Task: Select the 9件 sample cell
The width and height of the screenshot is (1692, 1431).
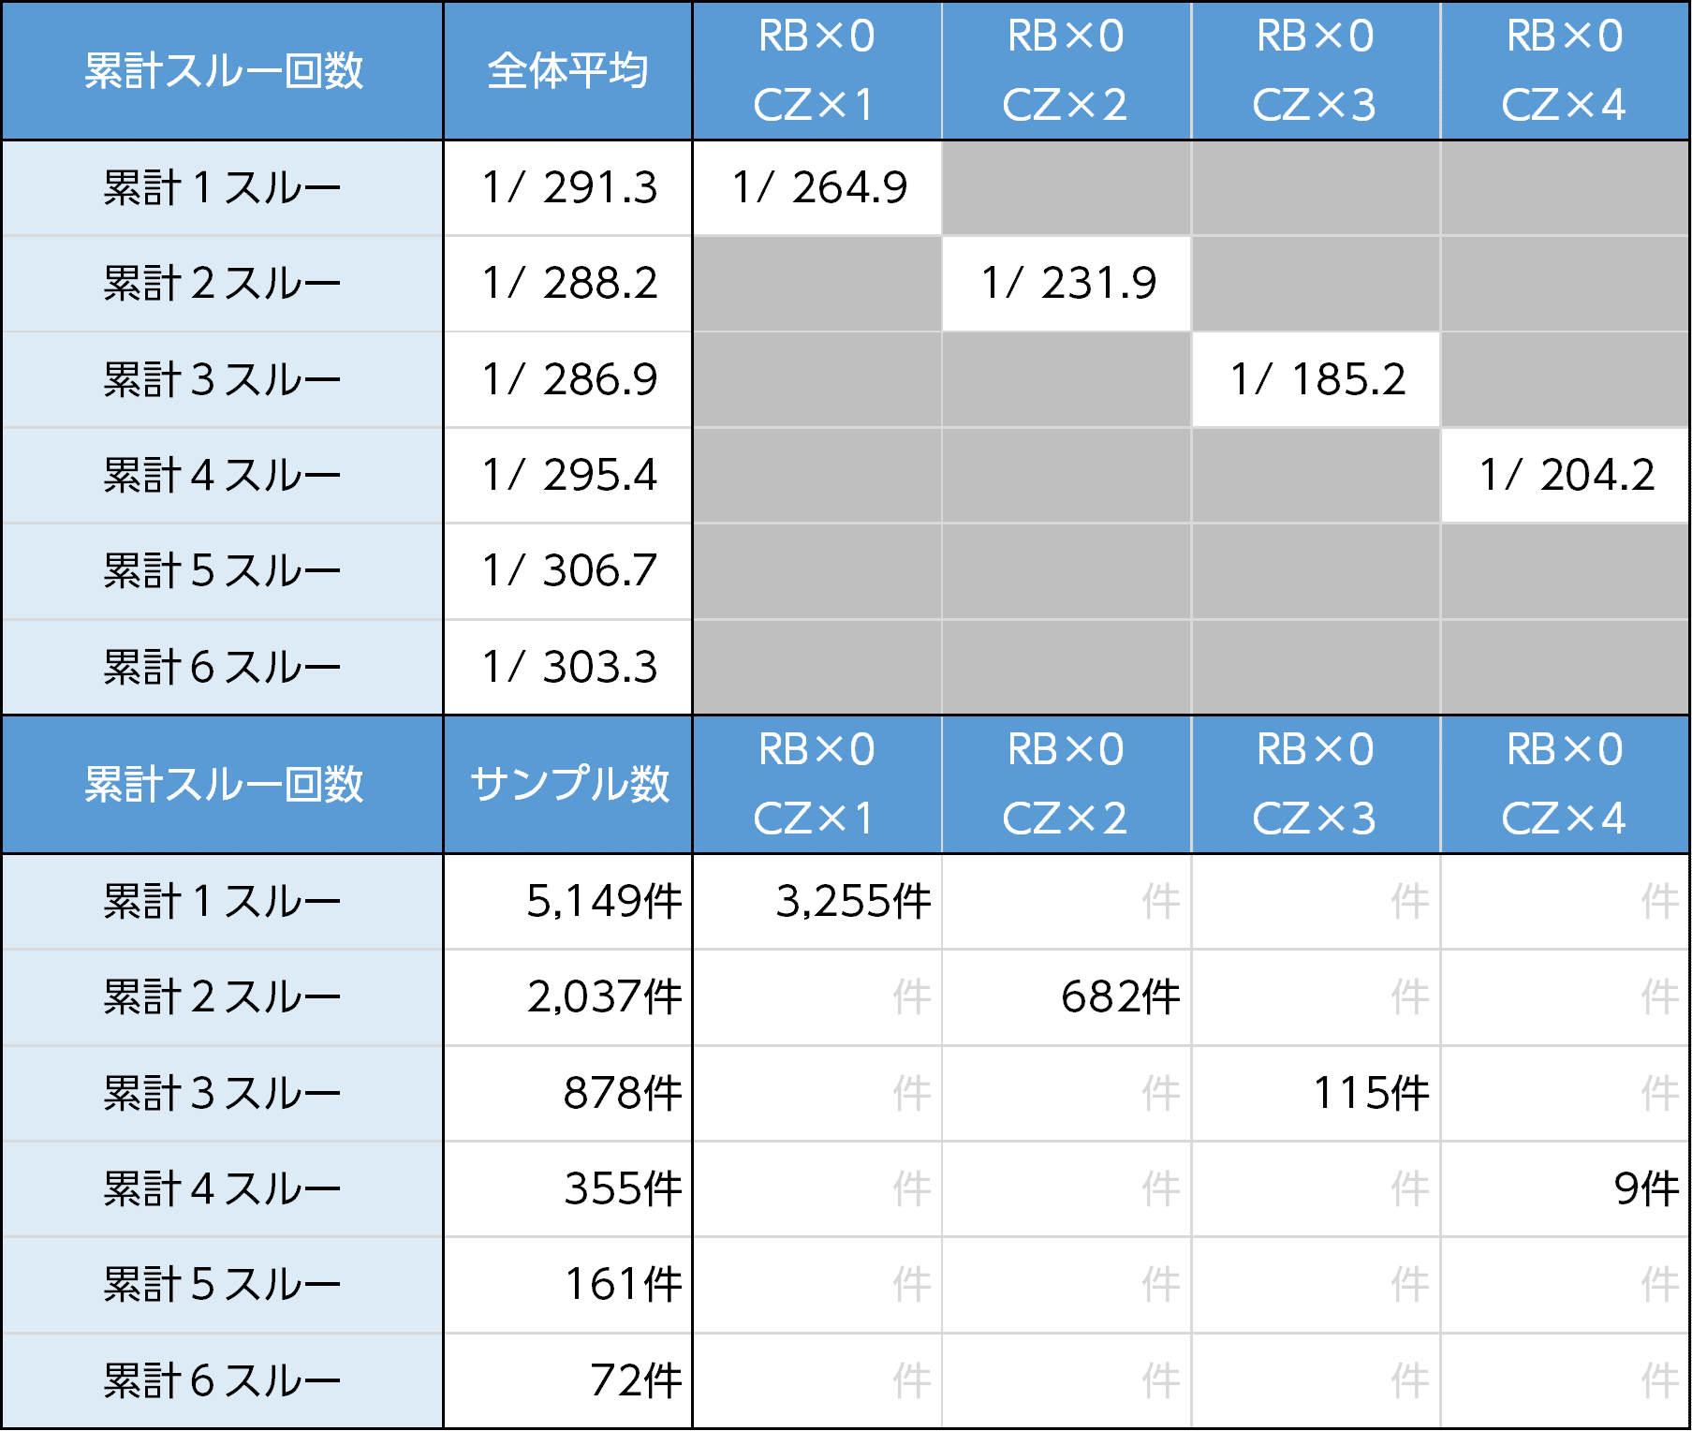Action: coord(1565,1188)
